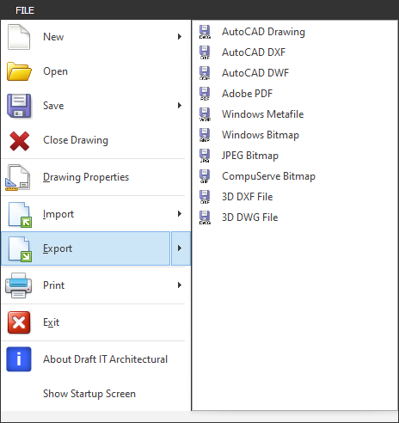Click the 3D DXF File disk icon
Image resolution: width=399 pixels, height=423 pixels.
click(205, 197)
